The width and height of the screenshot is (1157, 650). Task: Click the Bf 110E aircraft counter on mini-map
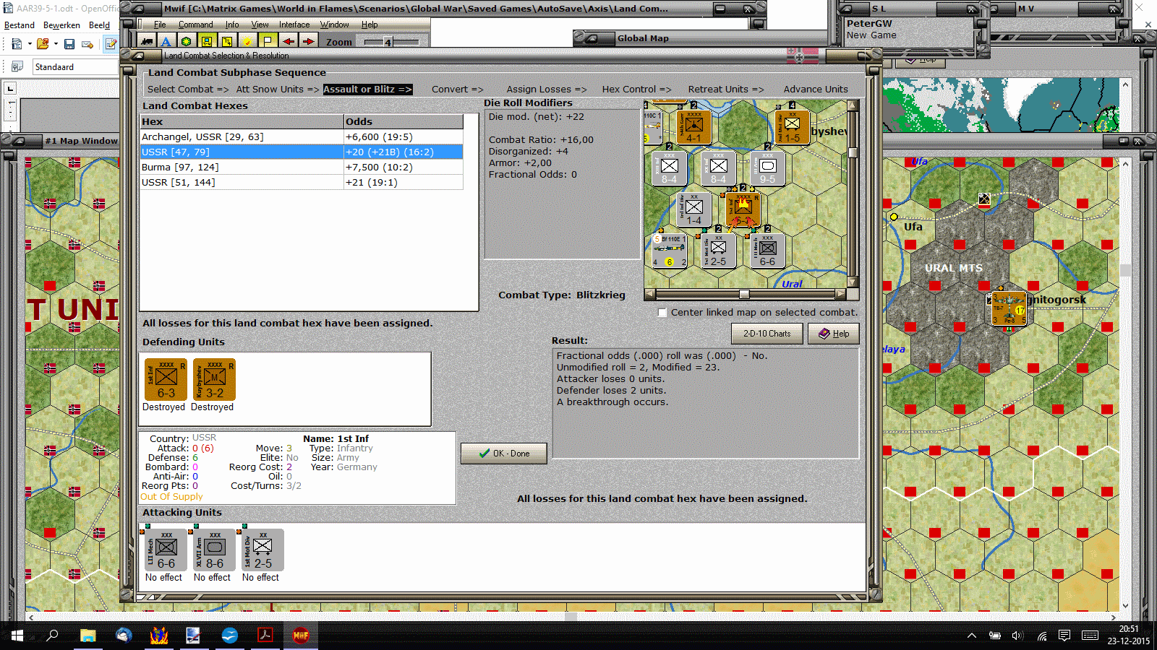point(670,250)
